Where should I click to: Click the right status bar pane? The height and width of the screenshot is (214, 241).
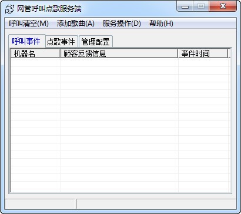(x=156, y=204)
